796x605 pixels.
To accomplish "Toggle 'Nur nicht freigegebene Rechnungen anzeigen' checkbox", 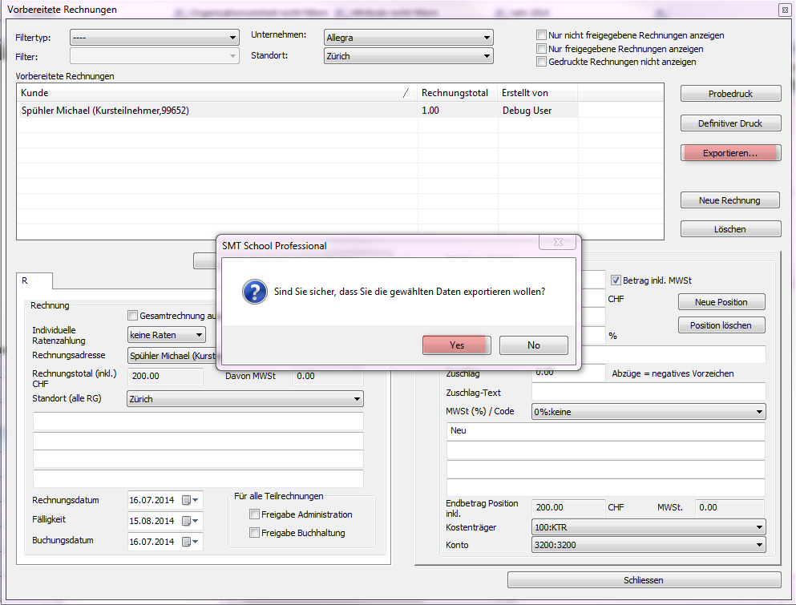I will [542, 36].
